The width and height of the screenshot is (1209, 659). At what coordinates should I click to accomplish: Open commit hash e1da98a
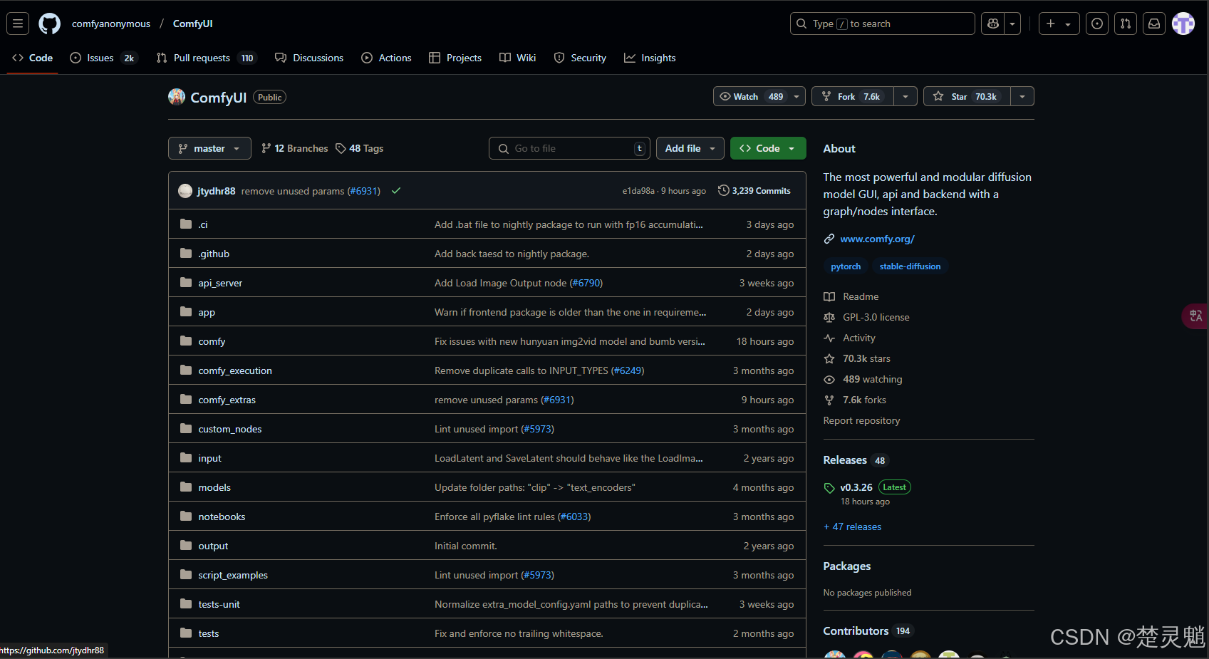pos(638,191)
